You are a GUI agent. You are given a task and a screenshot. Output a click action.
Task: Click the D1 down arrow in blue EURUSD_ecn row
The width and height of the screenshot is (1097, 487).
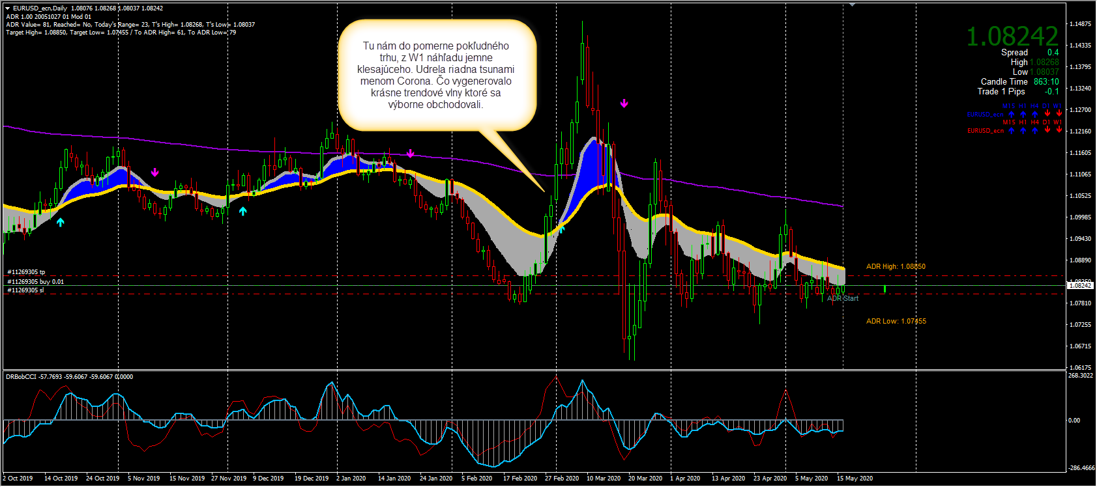pyautogui.click(x=1047, y=114)
